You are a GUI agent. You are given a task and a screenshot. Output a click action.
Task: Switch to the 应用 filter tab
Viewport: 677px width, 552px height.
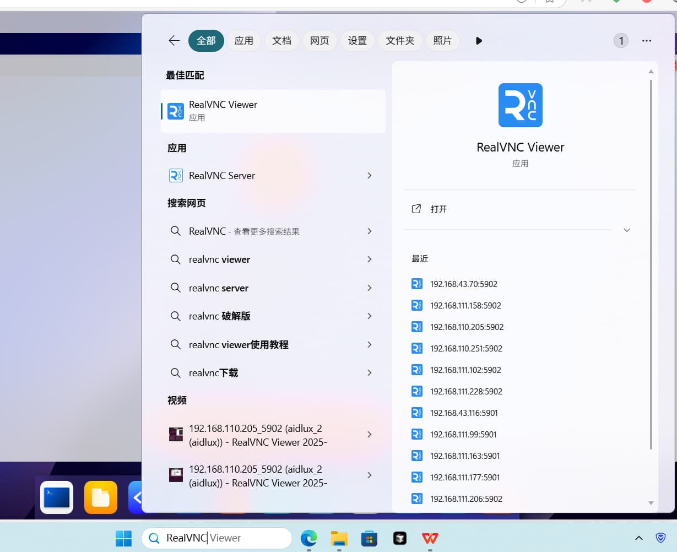(x=243, y=41)
